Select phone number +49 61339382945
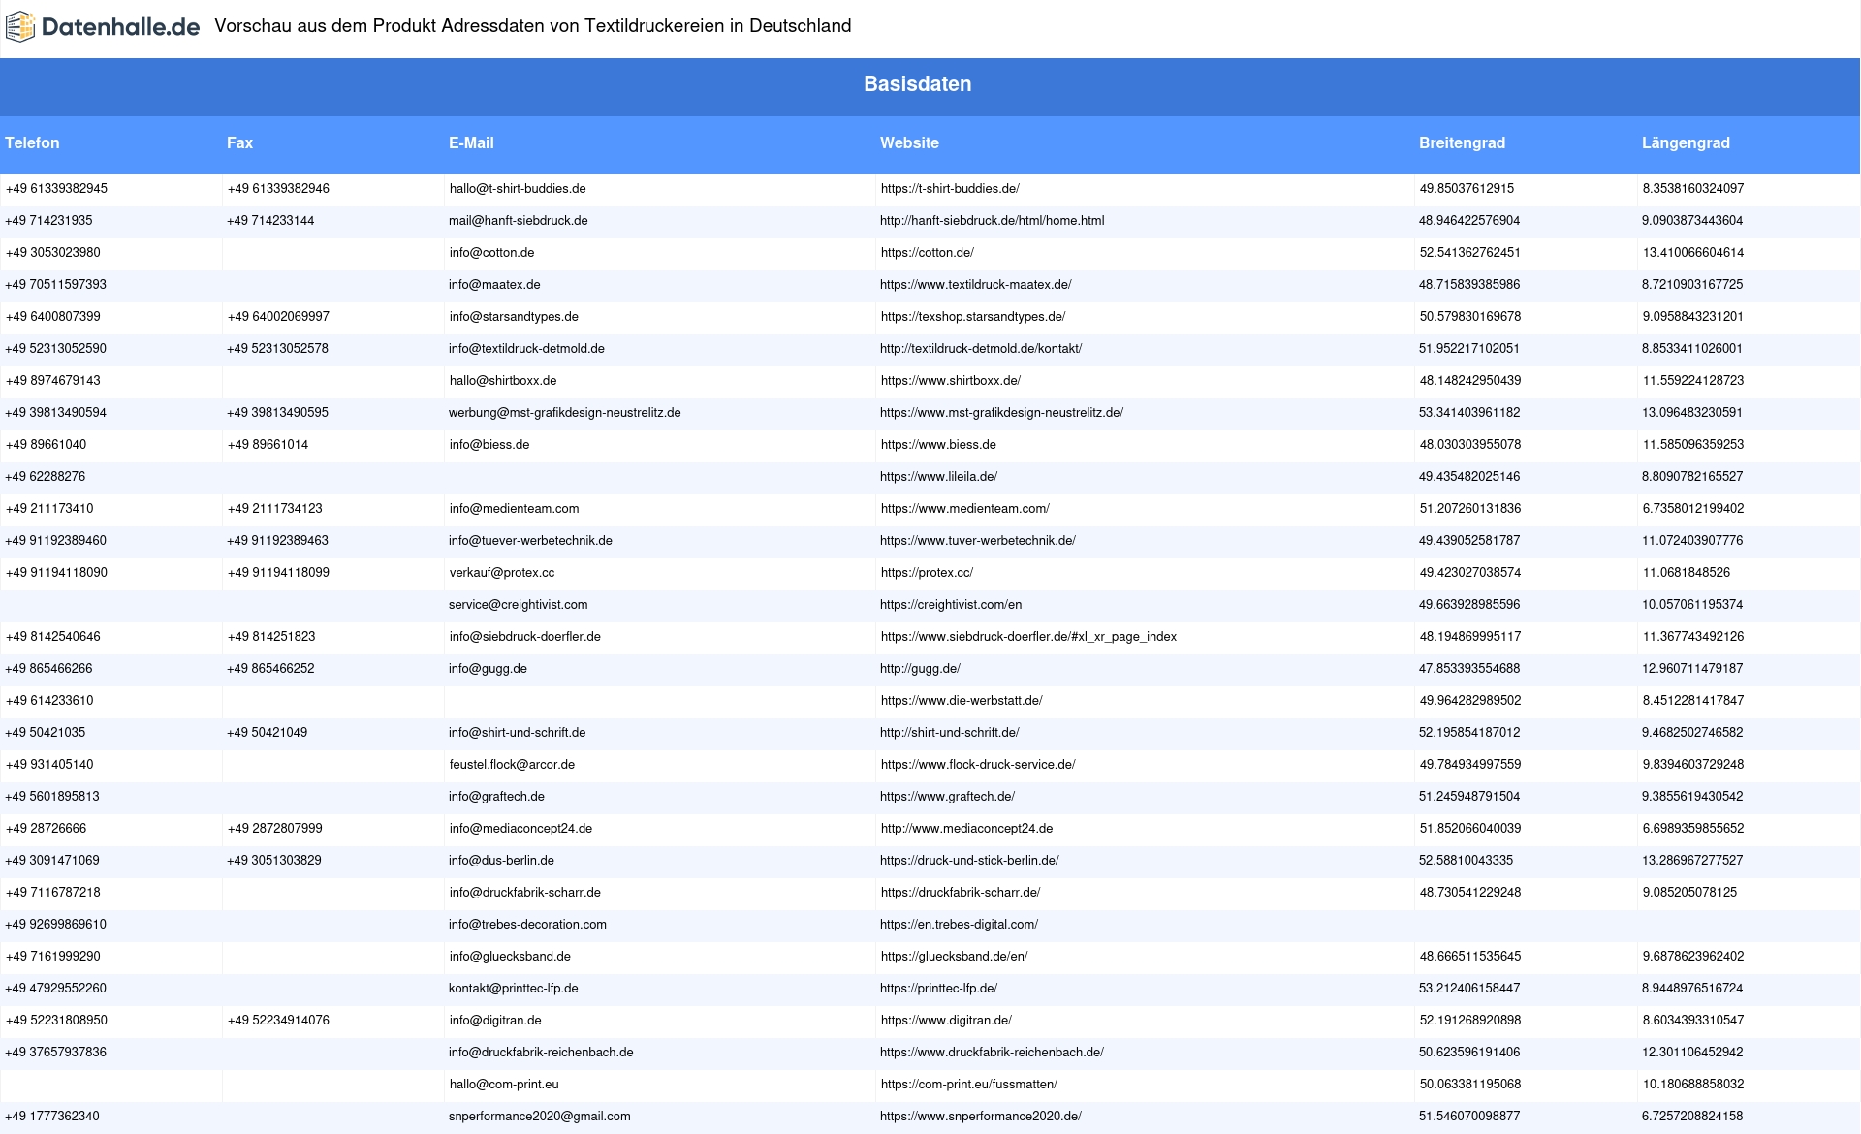Screen dimensions: 1861x1134 click(x=56, y=189)
